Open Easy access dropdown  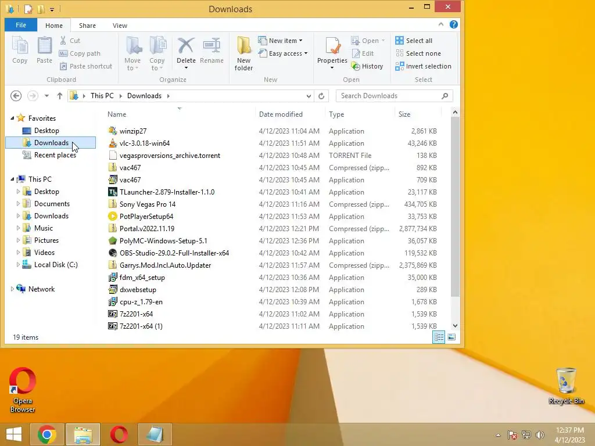coord(283,53)
